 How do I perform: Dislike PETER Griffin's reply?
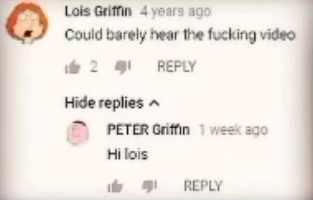(149, 186)
